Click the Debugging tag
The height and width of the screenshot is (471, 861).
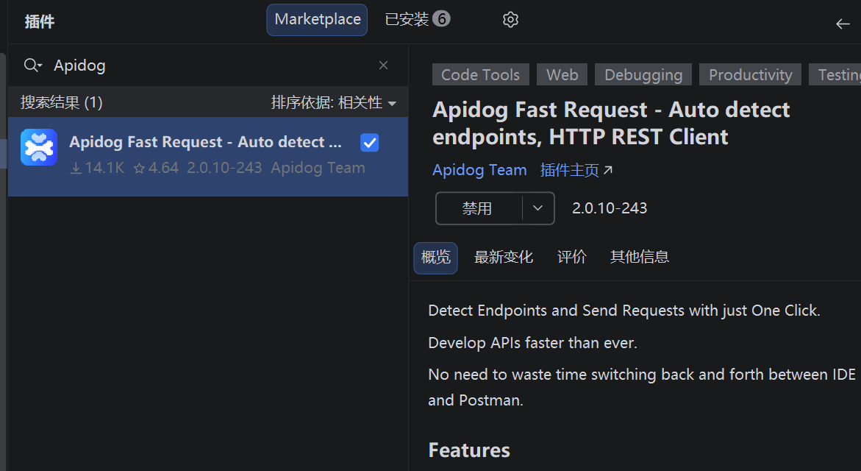click(x=643, y=75)
